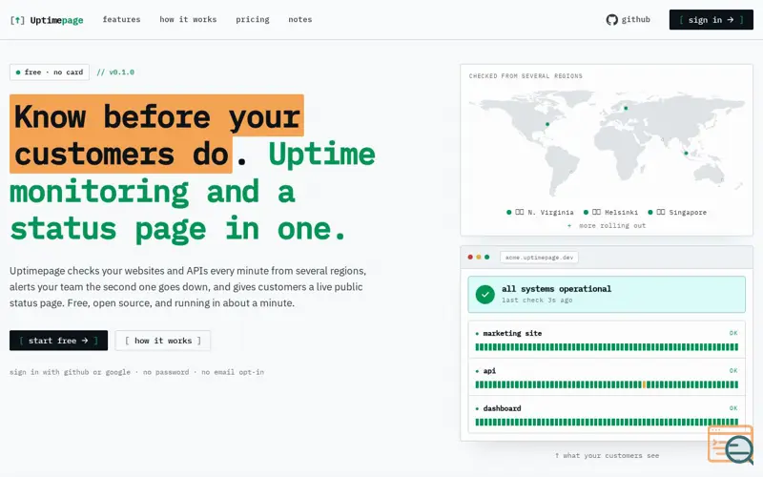Click the sign in with github or google note
Screen dimensions: 763x477
136,372
